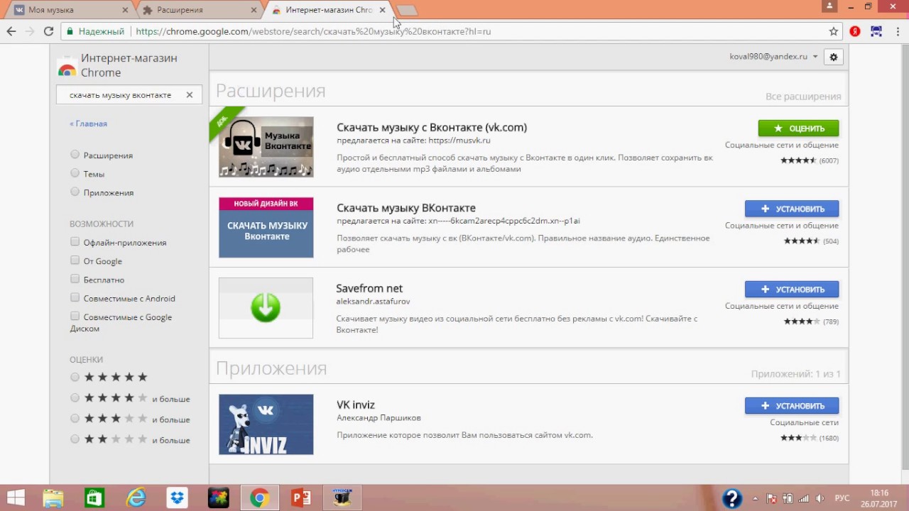Image resolution: width=909 pixels, height=511 pixels.
Task: Open Yandex extension icon in toolbar
Action: tap(856, 31)
